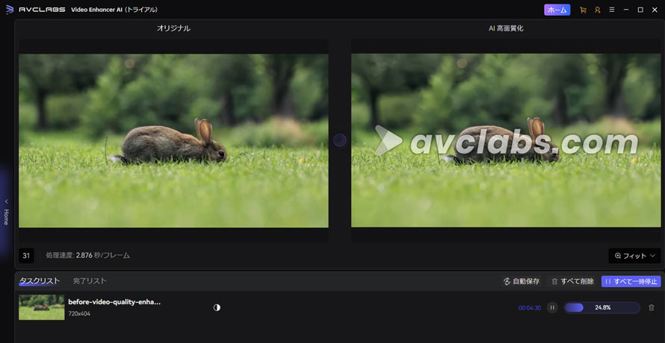The image size is (665, 343).
Task: Open the フィット zoom dropdown
Action: click(634, 255)
